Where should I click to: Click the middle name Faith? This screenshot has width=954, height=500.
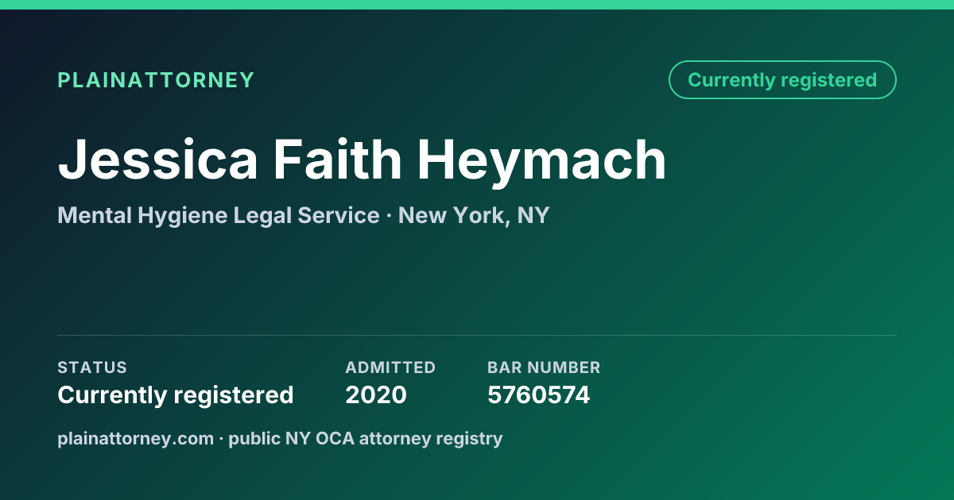(338, 160)
